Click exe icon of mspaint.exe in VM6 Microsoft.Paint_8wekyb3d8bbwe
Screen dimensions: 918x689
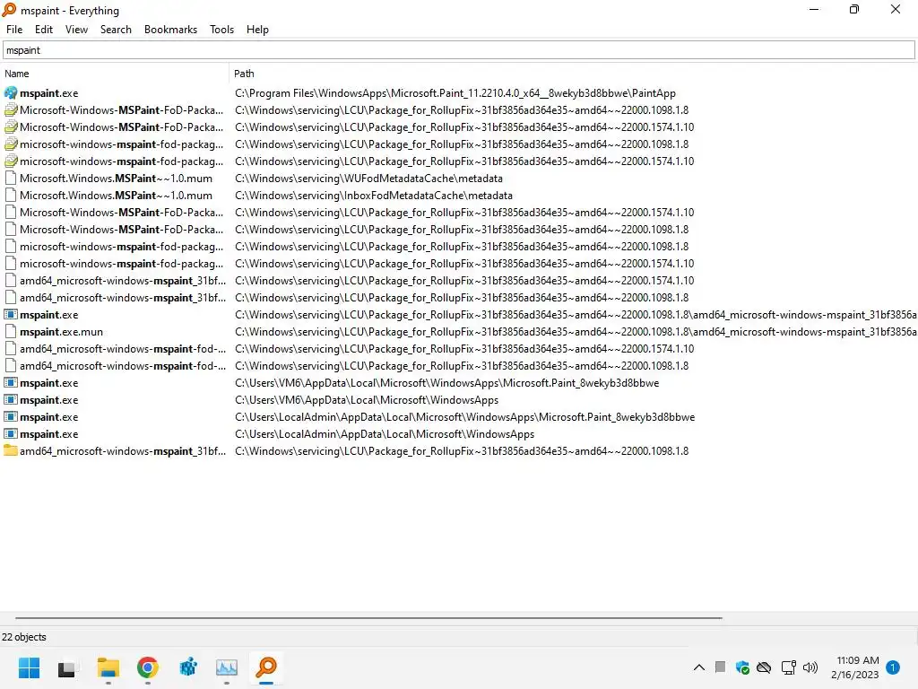[x=11, y=382]
